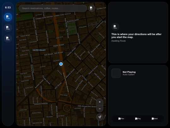Recenter map using the location arrow button
The image size is (170, 128).
coord(99,117)
